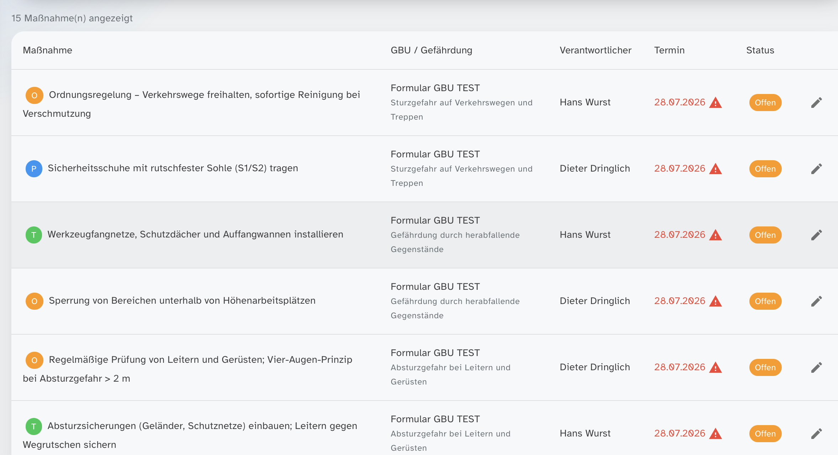Sort by Maßnahme column header
Viewport: 838px width, 455px height.
click(47, 50)
